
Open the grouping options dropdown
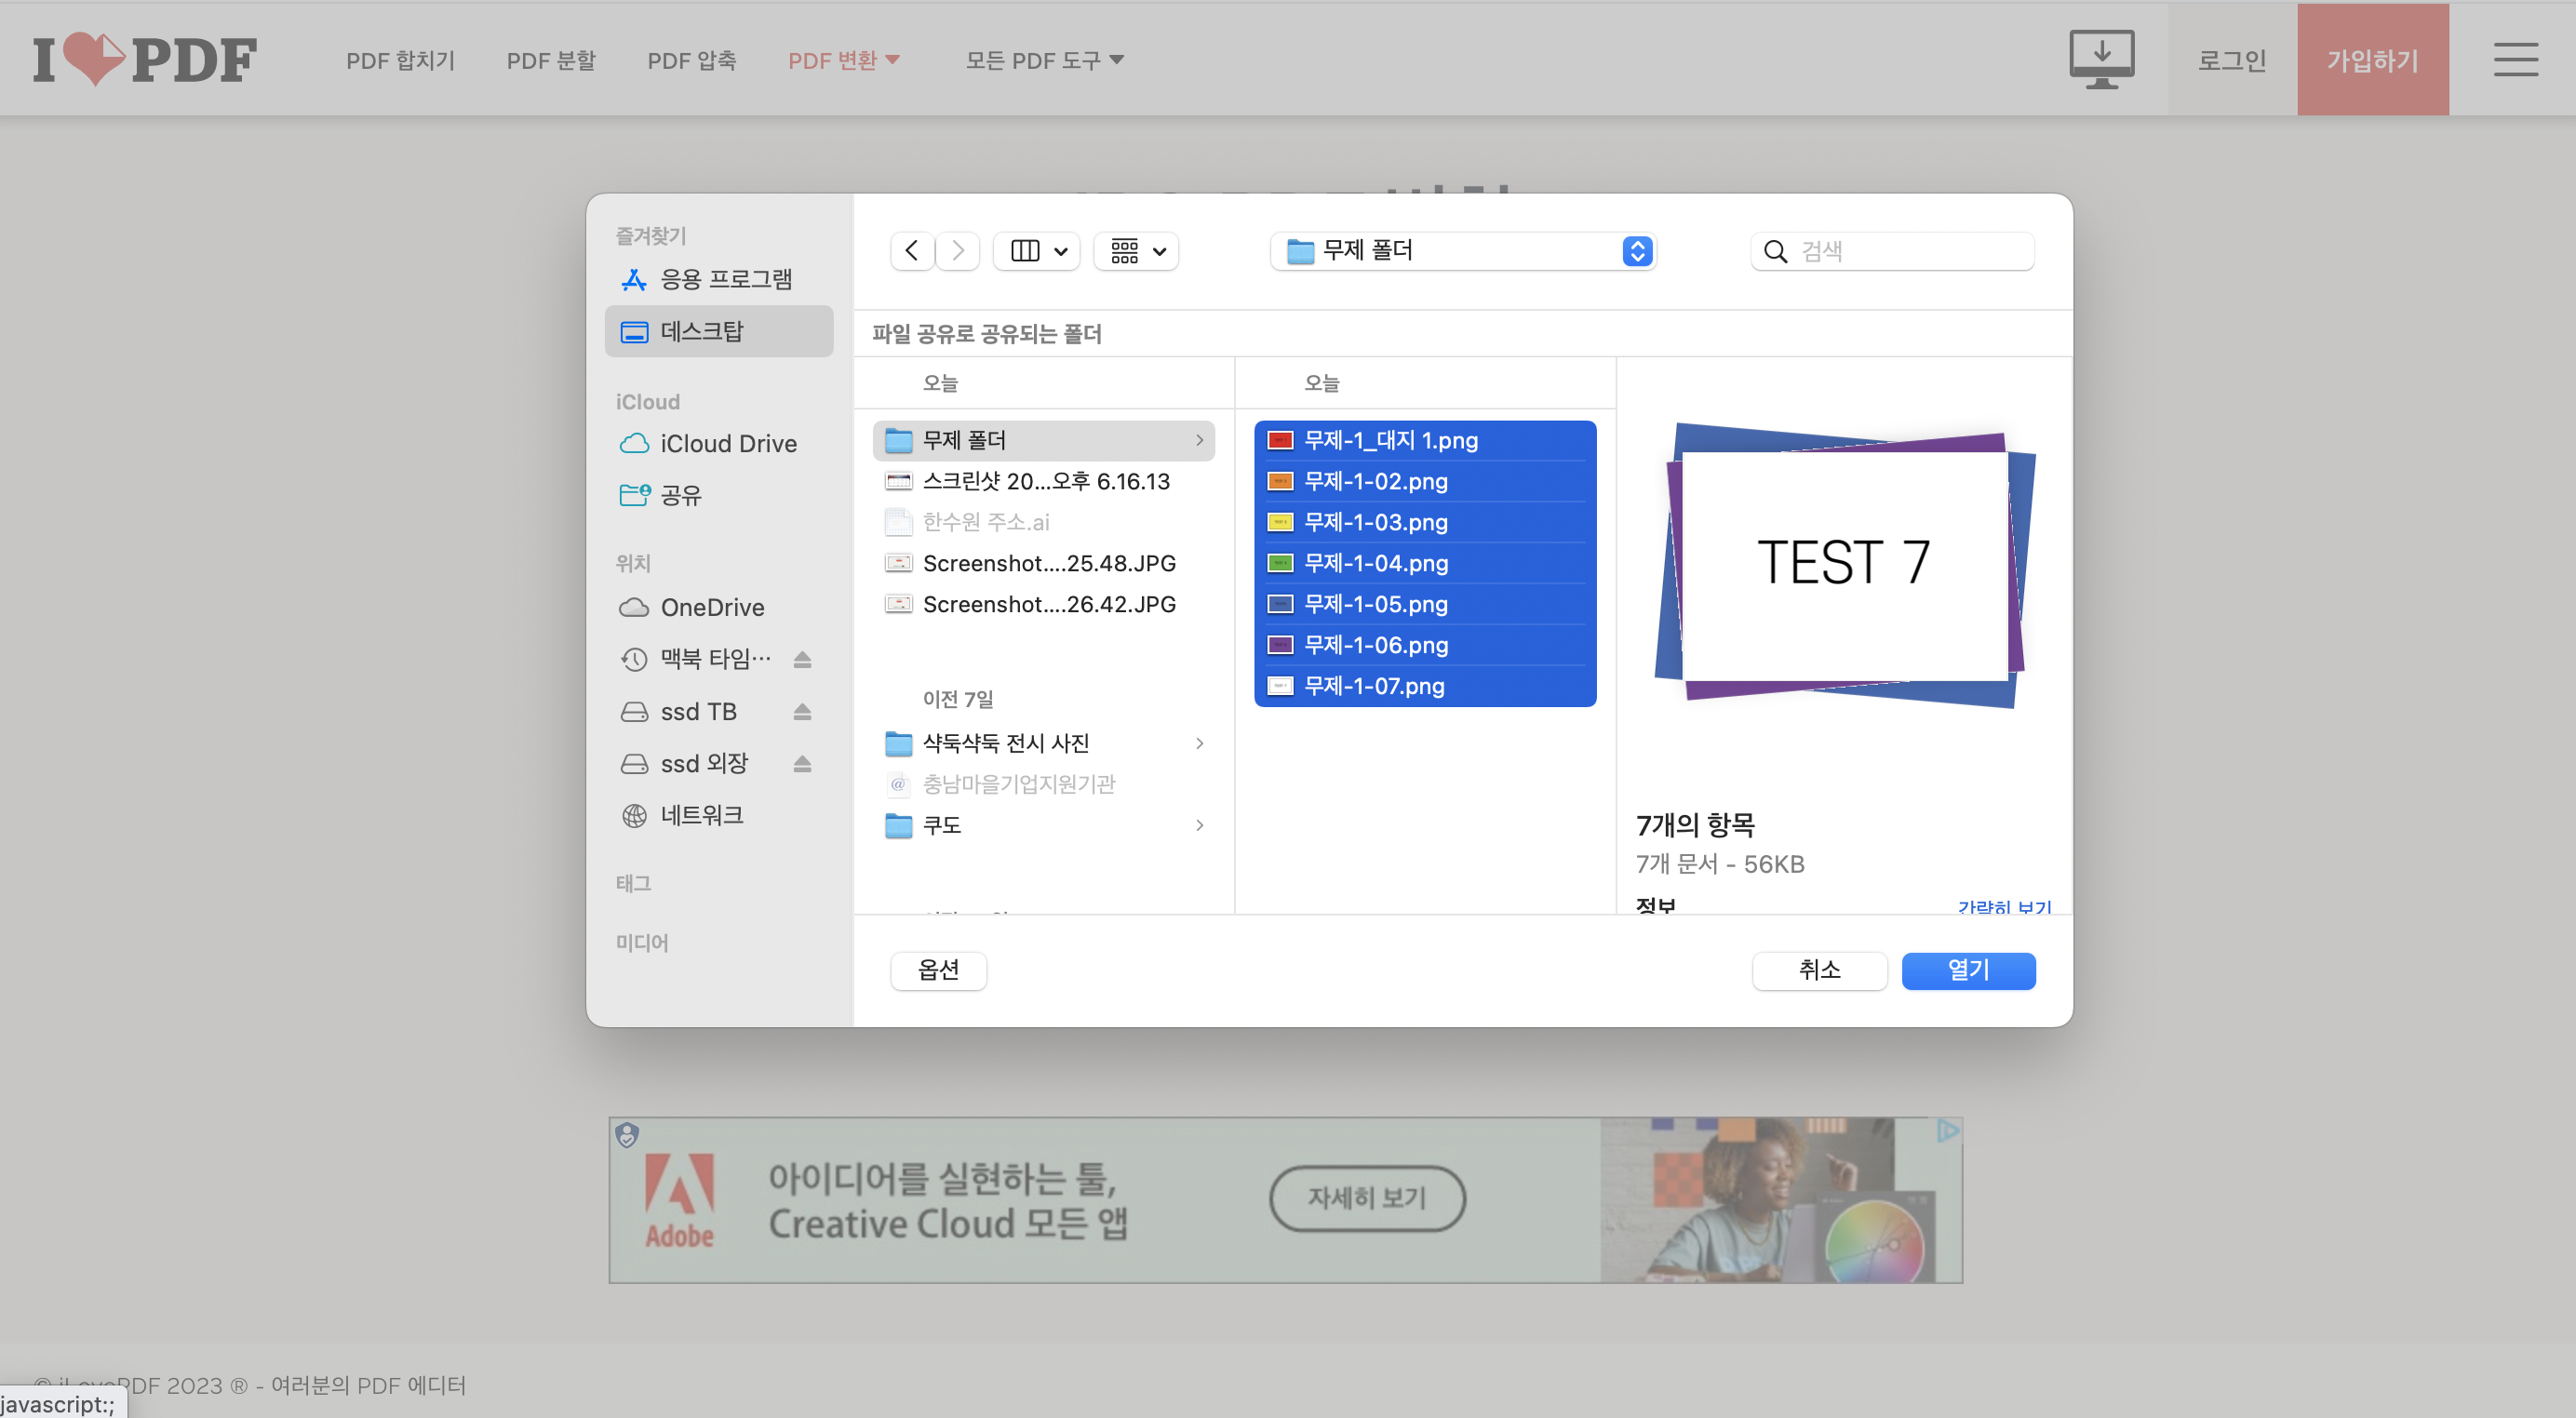click(x=1137, y=251)
